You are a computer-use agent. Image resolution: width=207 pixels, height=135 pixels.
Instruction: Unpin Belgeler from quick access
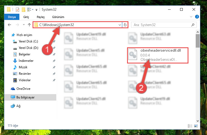coord(54,54)
